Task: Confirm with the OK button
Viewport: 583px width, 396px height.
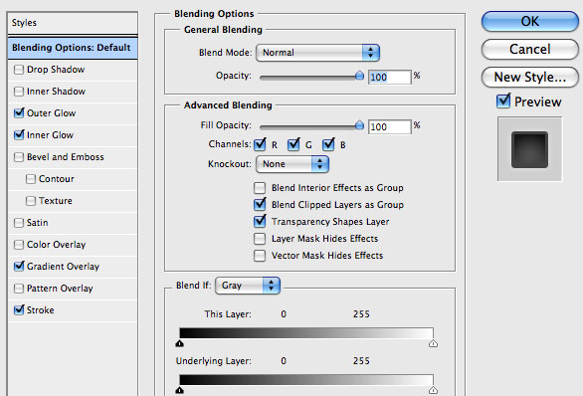Action: pyautogui.click(x=530, y=21)
